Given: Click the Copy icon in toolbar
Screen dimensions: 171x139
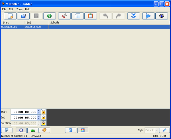Looking at the screenshot, I should tap(78, 16).
